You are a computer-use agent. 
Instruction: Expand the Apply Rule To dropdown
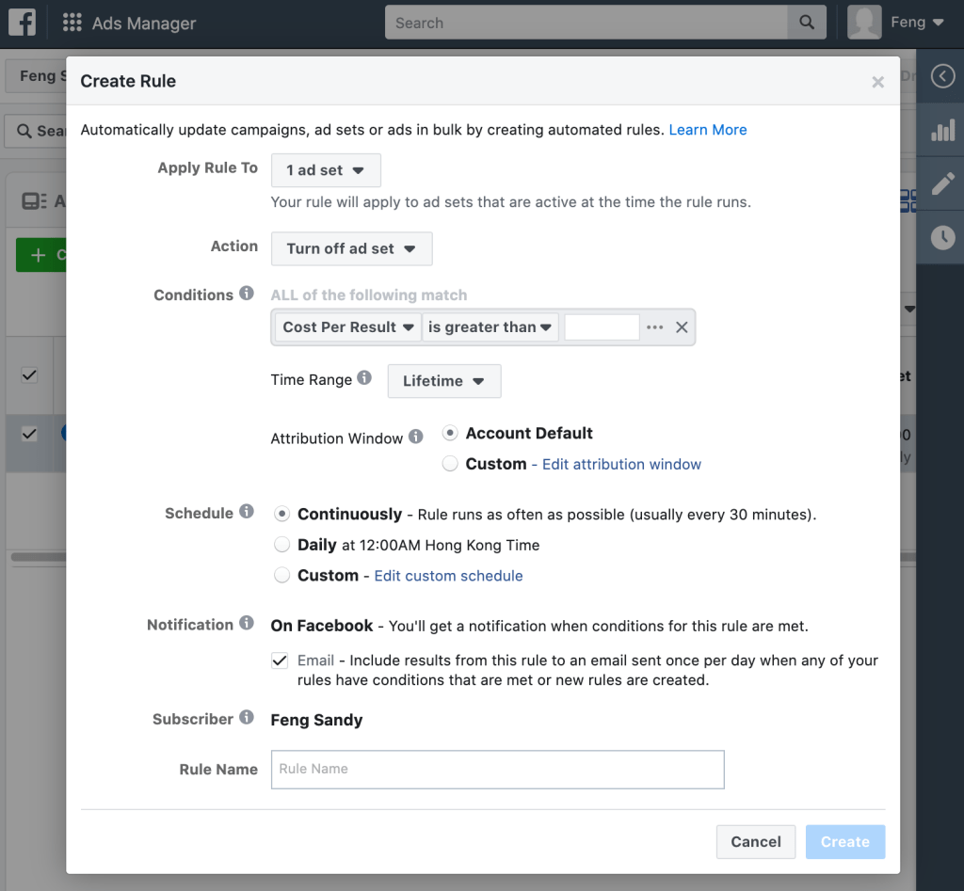[x=326, y=170]
